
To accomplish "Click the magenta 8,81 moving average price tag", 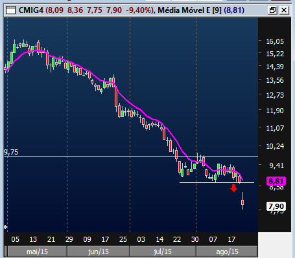I will 276,181.
